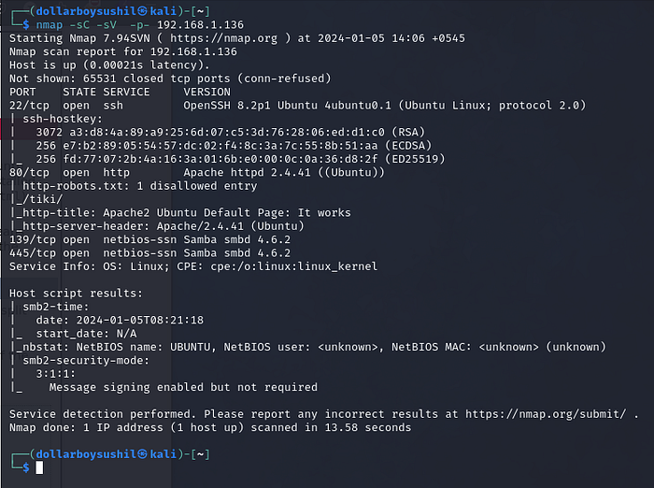Click the Message signing enabled but not required line
The image size is (654, 488).
(x=183, y=387)
